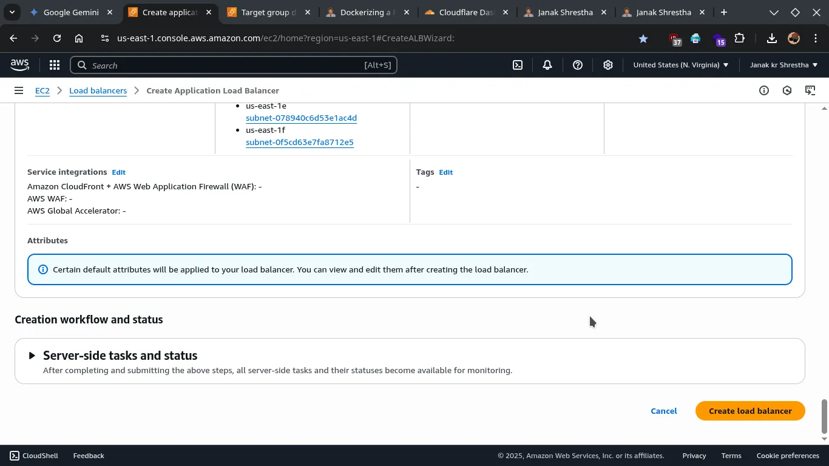The width and height of the screenshot is (829, 466).
Task: Open the AWS services grid menu
Action: point(54,65)
